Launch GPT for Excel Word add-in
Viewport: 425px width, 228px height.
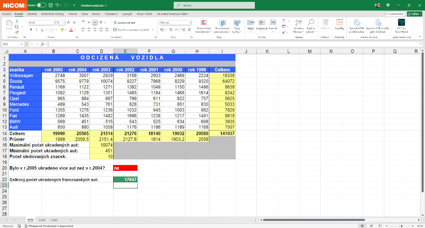(402, 26)
